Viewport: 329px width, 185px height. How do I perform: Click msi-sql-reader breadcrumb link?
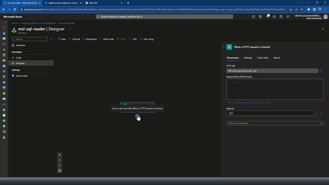pos(67,23)
